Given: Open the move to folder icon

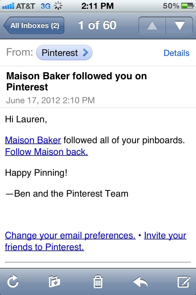Looking at the screenshot, I should click(x=55, y=281).
